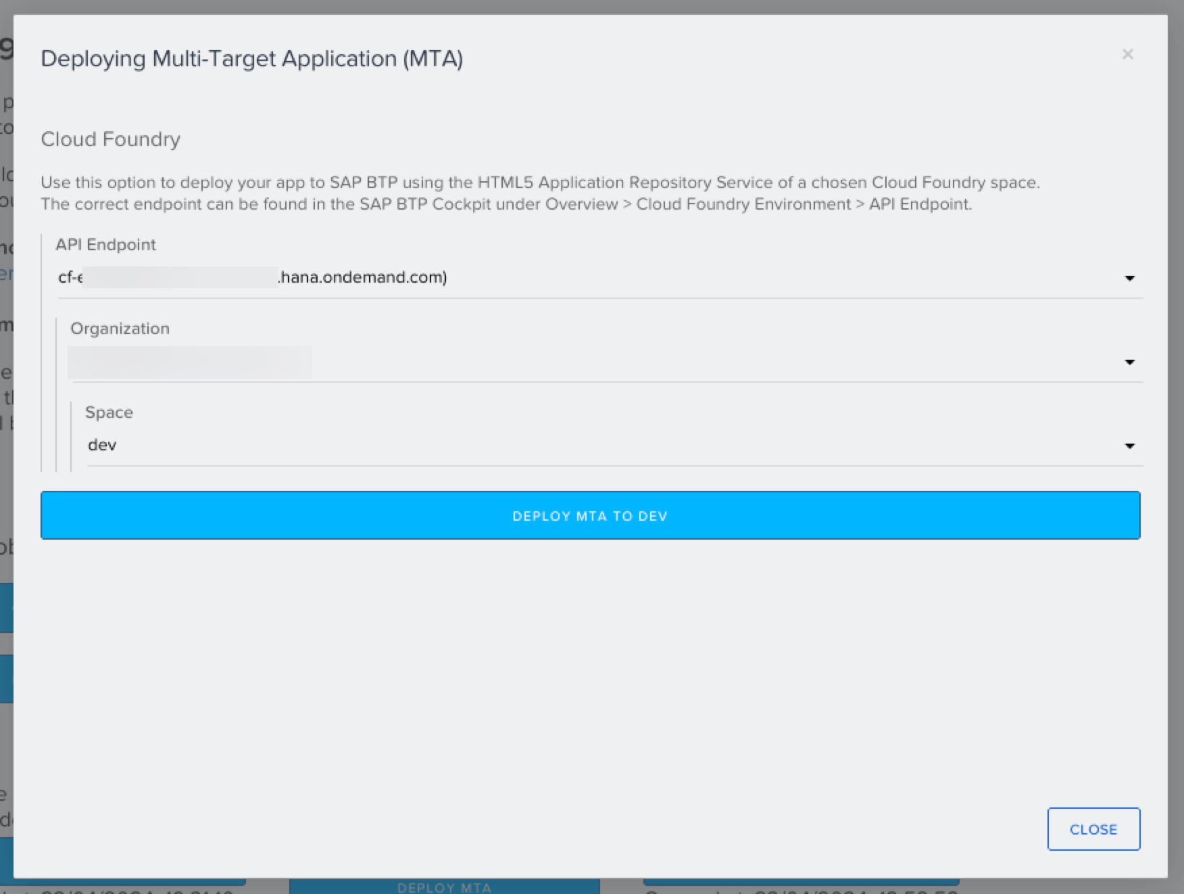Click the 'The correct endpoint' help text line
The width and height of the screenshot is (1184, 894).
click(x=505, y=204)
